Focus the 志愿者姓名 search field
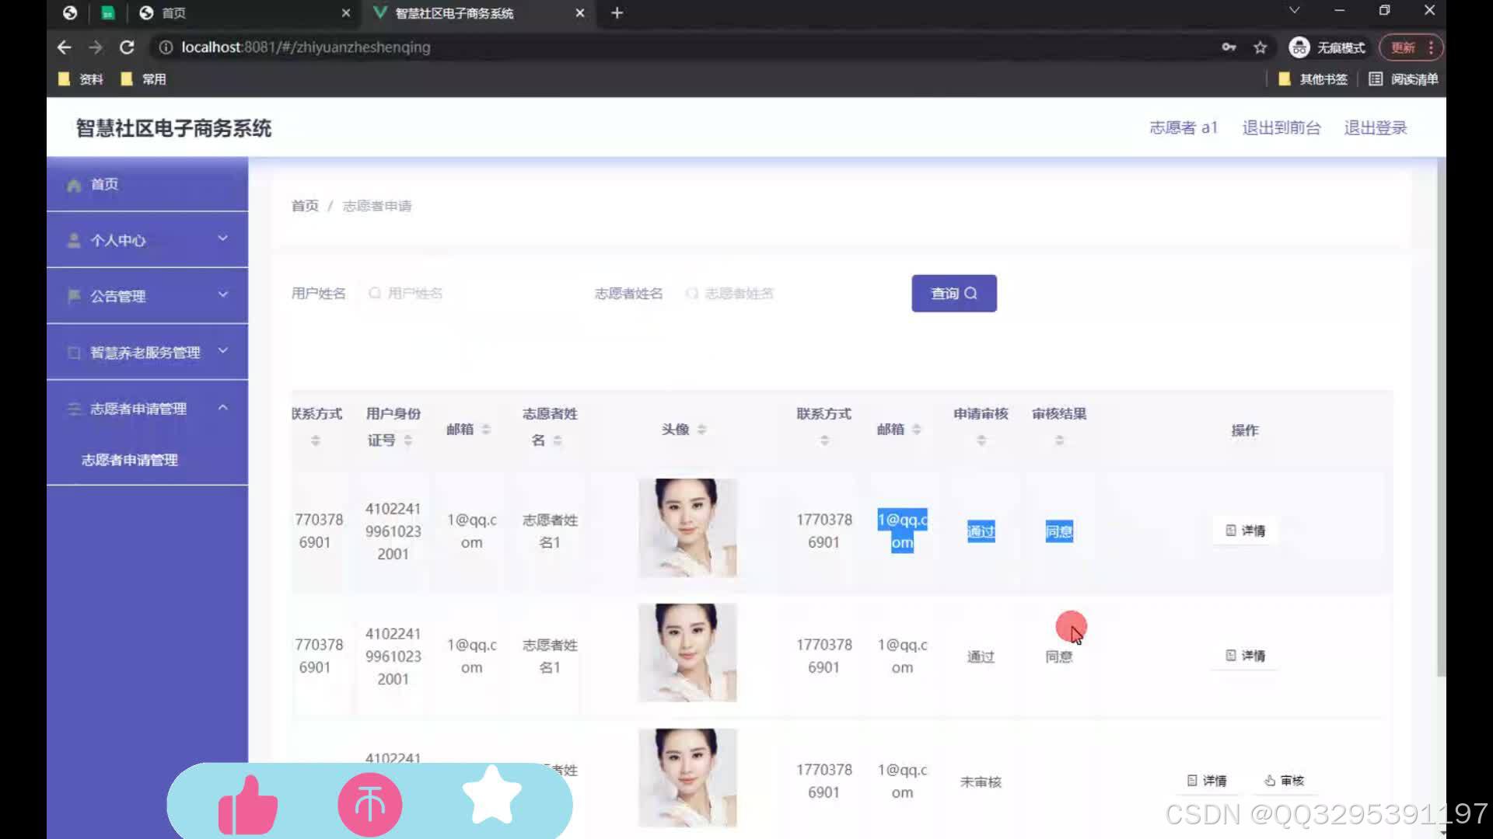This screenshot has height=839, width=1493. click(784, 294)
